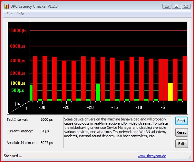Click the 5027 µs absolute maximum value
194x162 pixels.
click(x=47, y=143)
